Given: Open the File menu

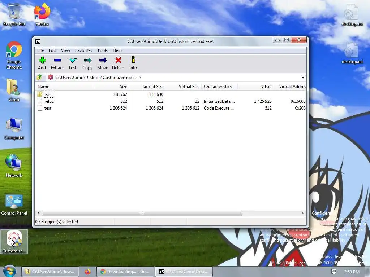Looking at the screenshot, I should point(40,50).
